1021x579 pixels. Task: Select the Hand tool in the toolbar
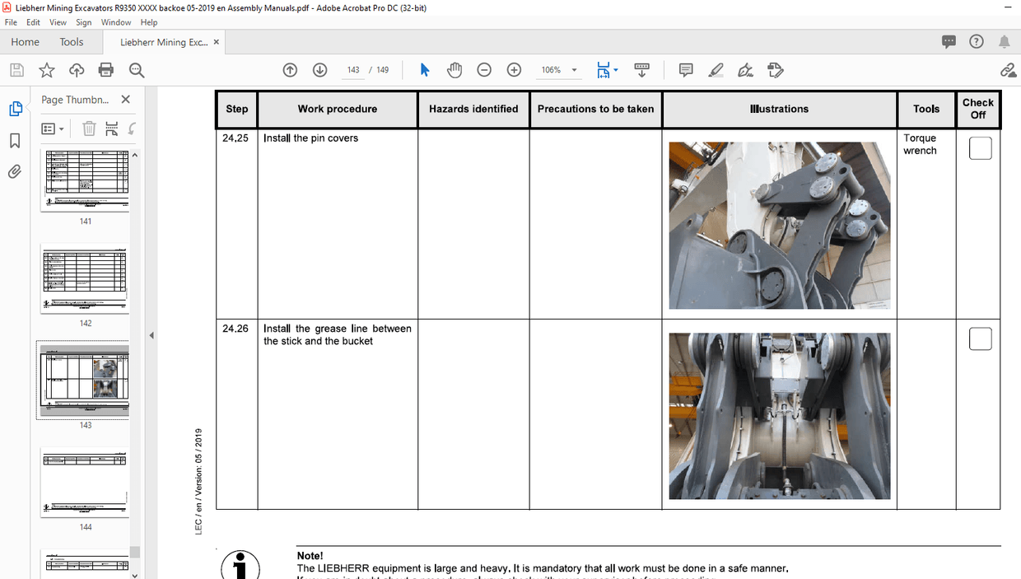pos(455,70)
